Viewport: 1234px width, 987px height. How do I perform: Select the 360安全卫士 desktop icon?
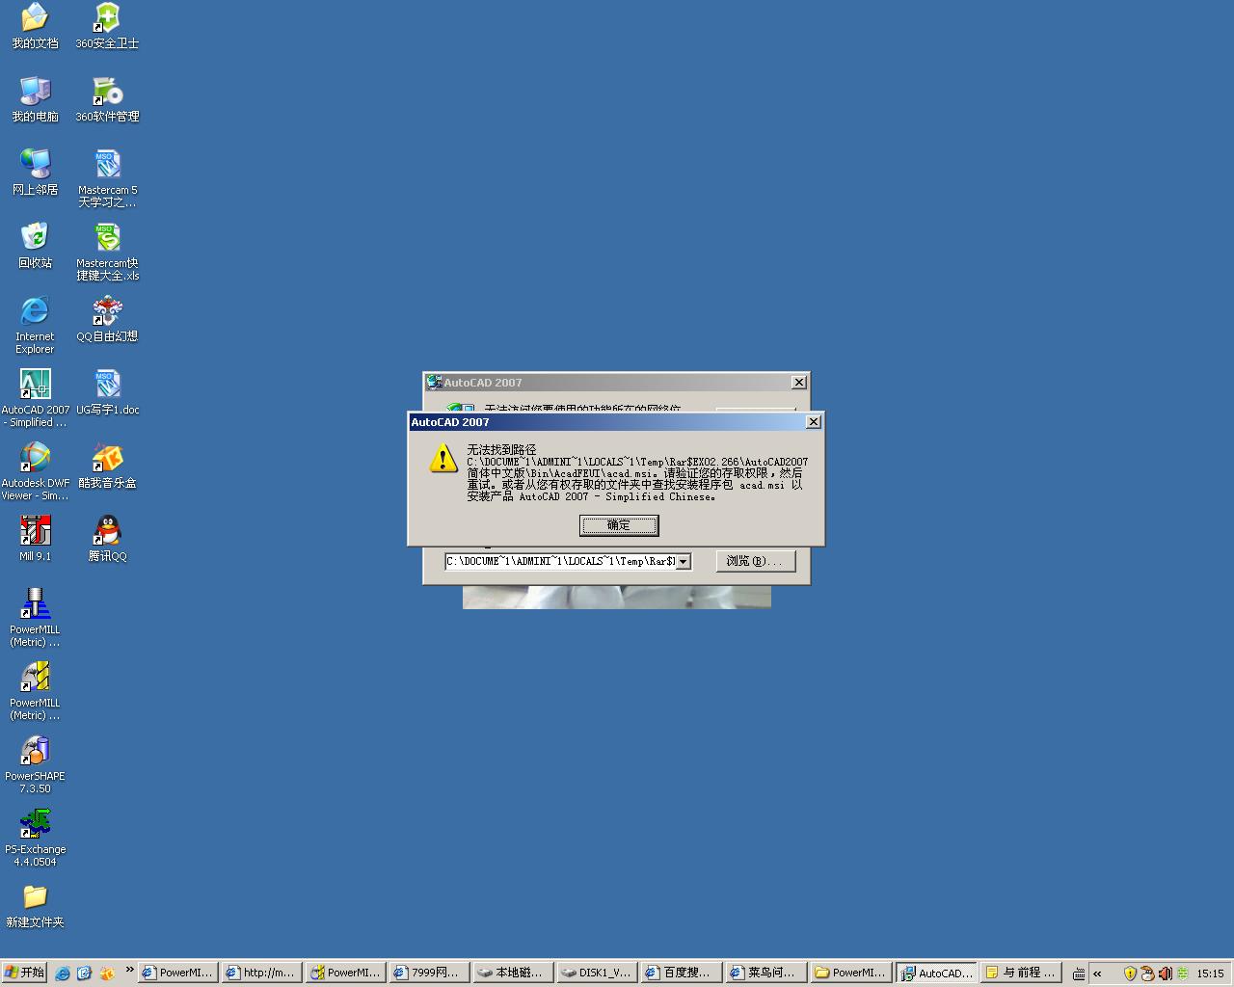tap(107, 26)
